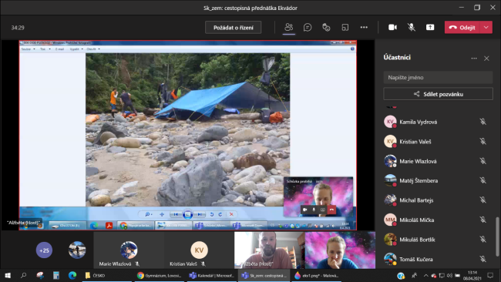Select Kristian Valeš KV video tile
The width and height of the screenshot is (501, 282).
pos(199,250)
